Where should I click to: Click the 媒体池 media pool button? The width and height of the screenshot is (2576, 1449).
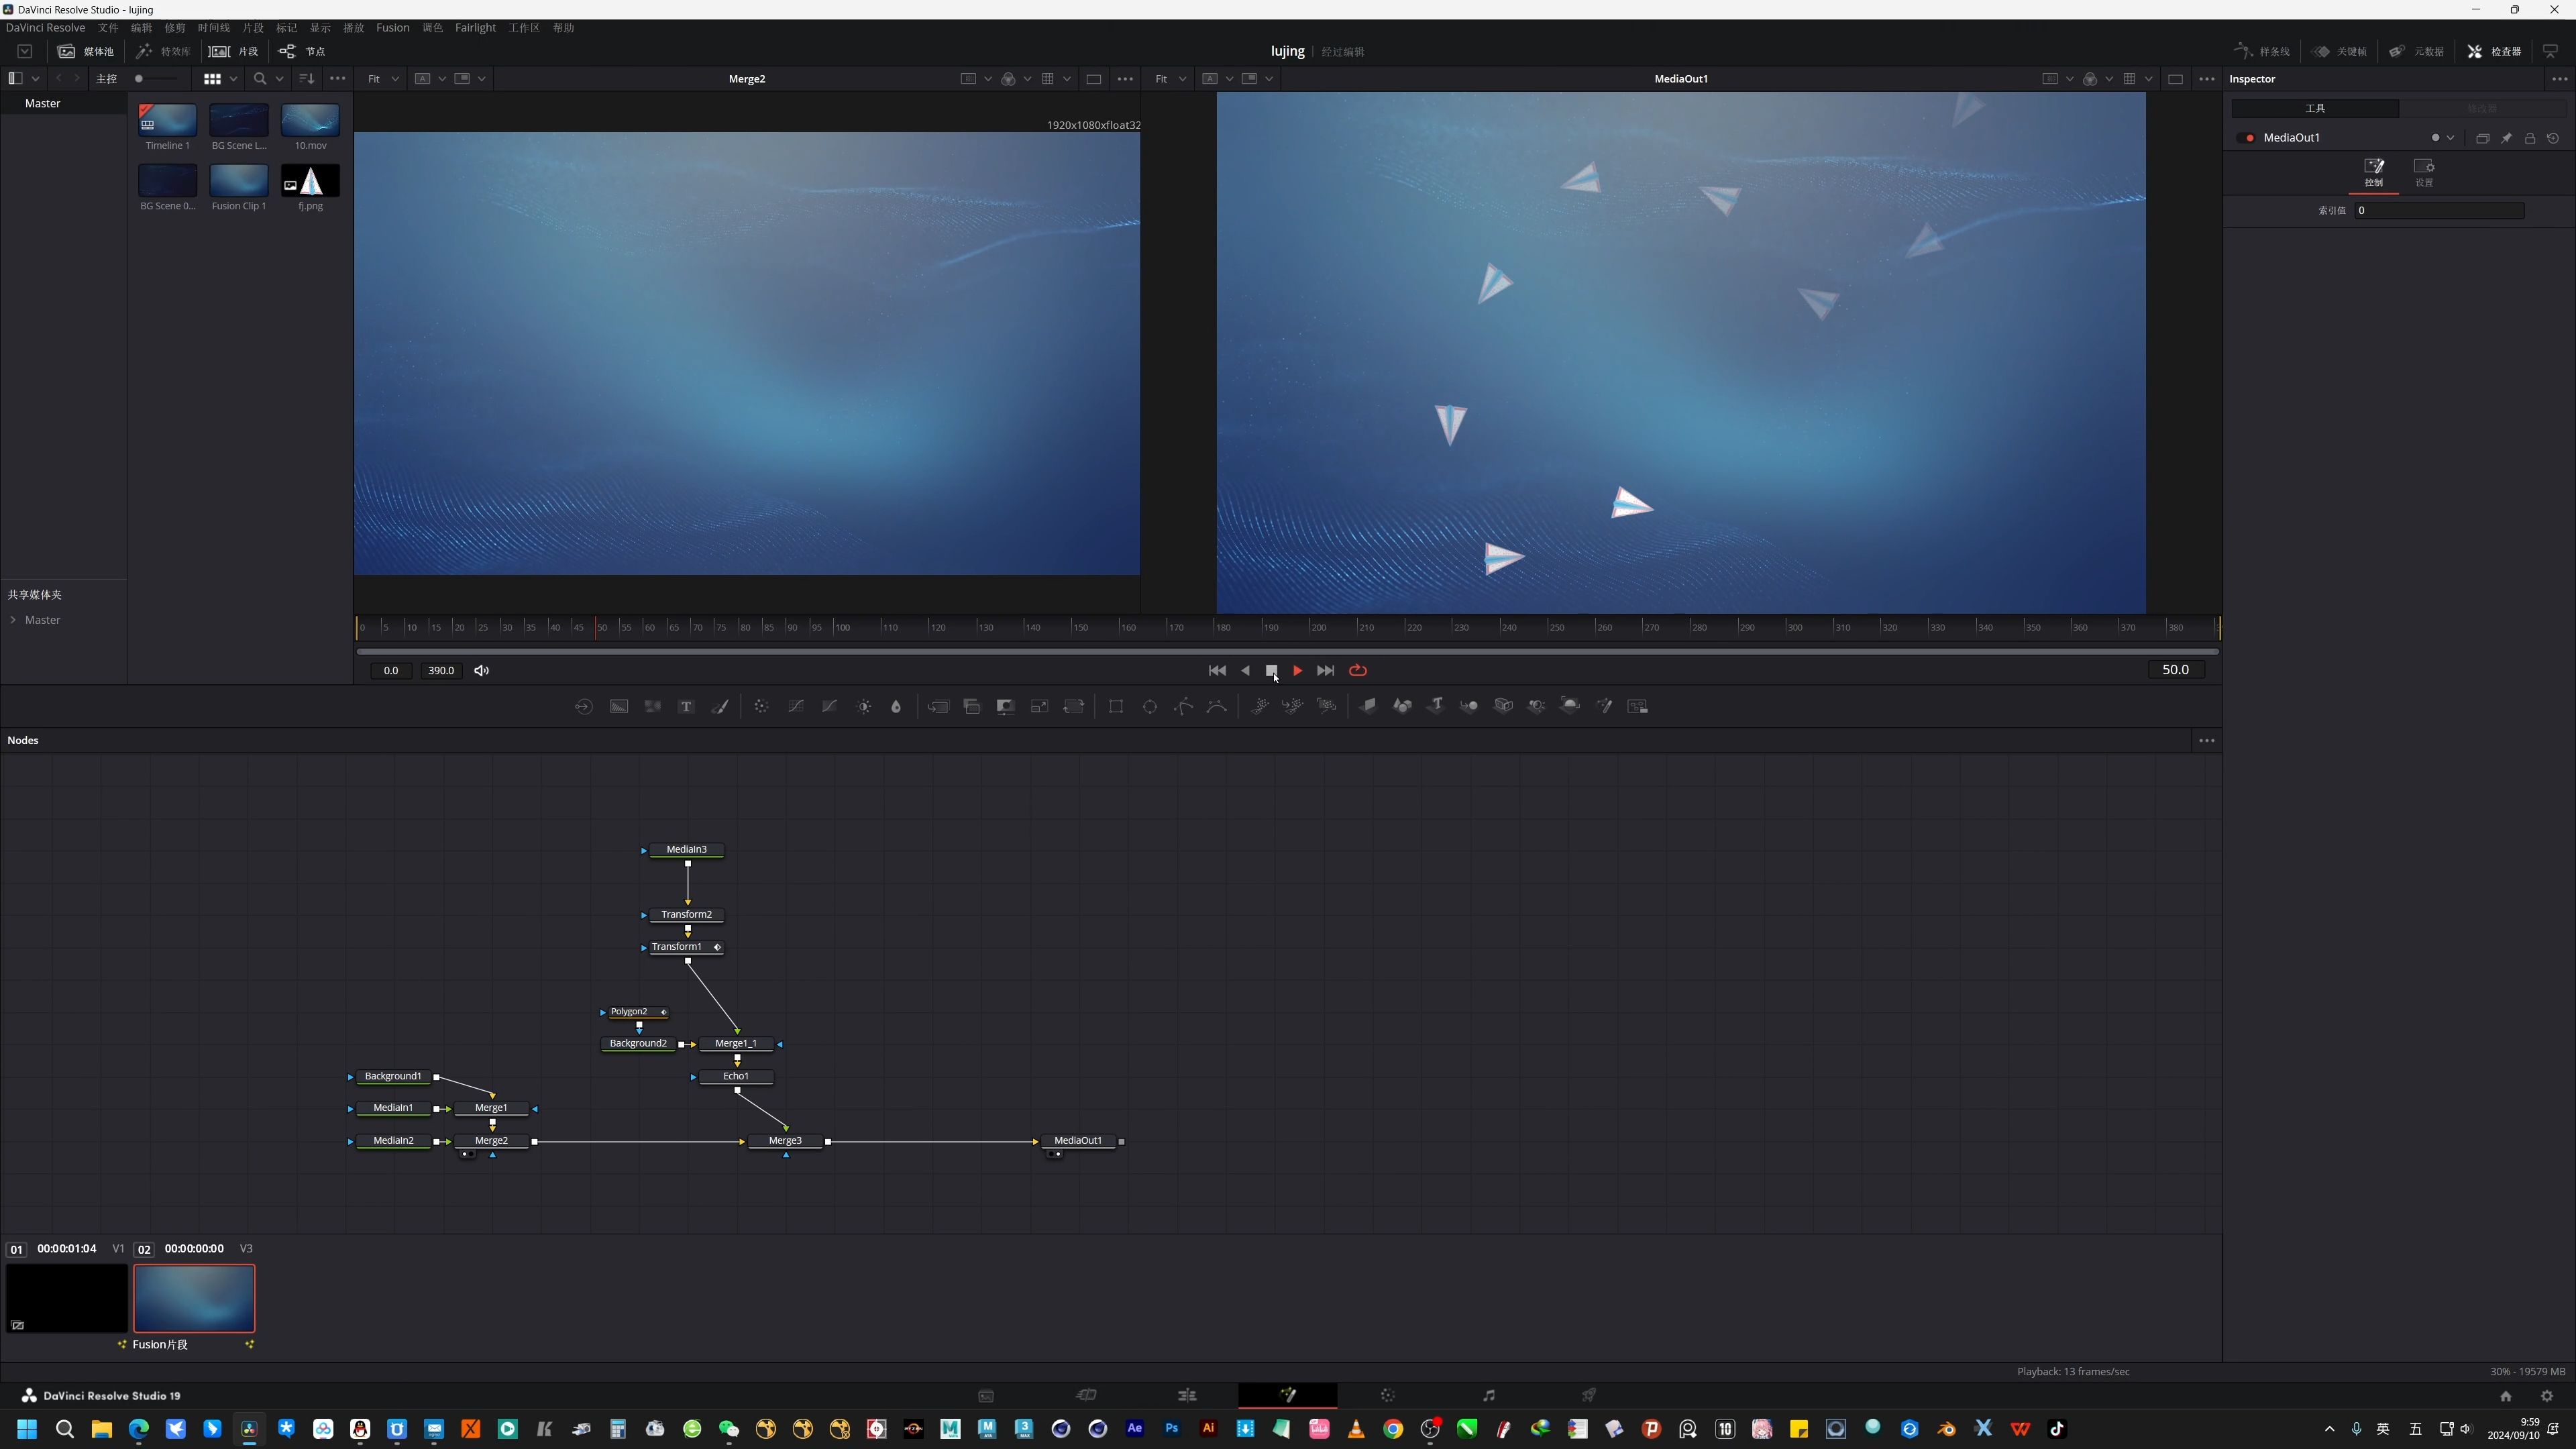(86, 51)
